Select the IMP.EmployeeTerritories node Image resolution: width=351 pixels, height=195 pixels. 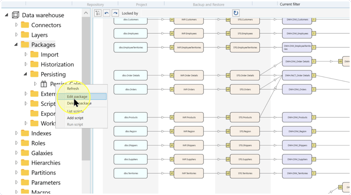tap(189, 48)
